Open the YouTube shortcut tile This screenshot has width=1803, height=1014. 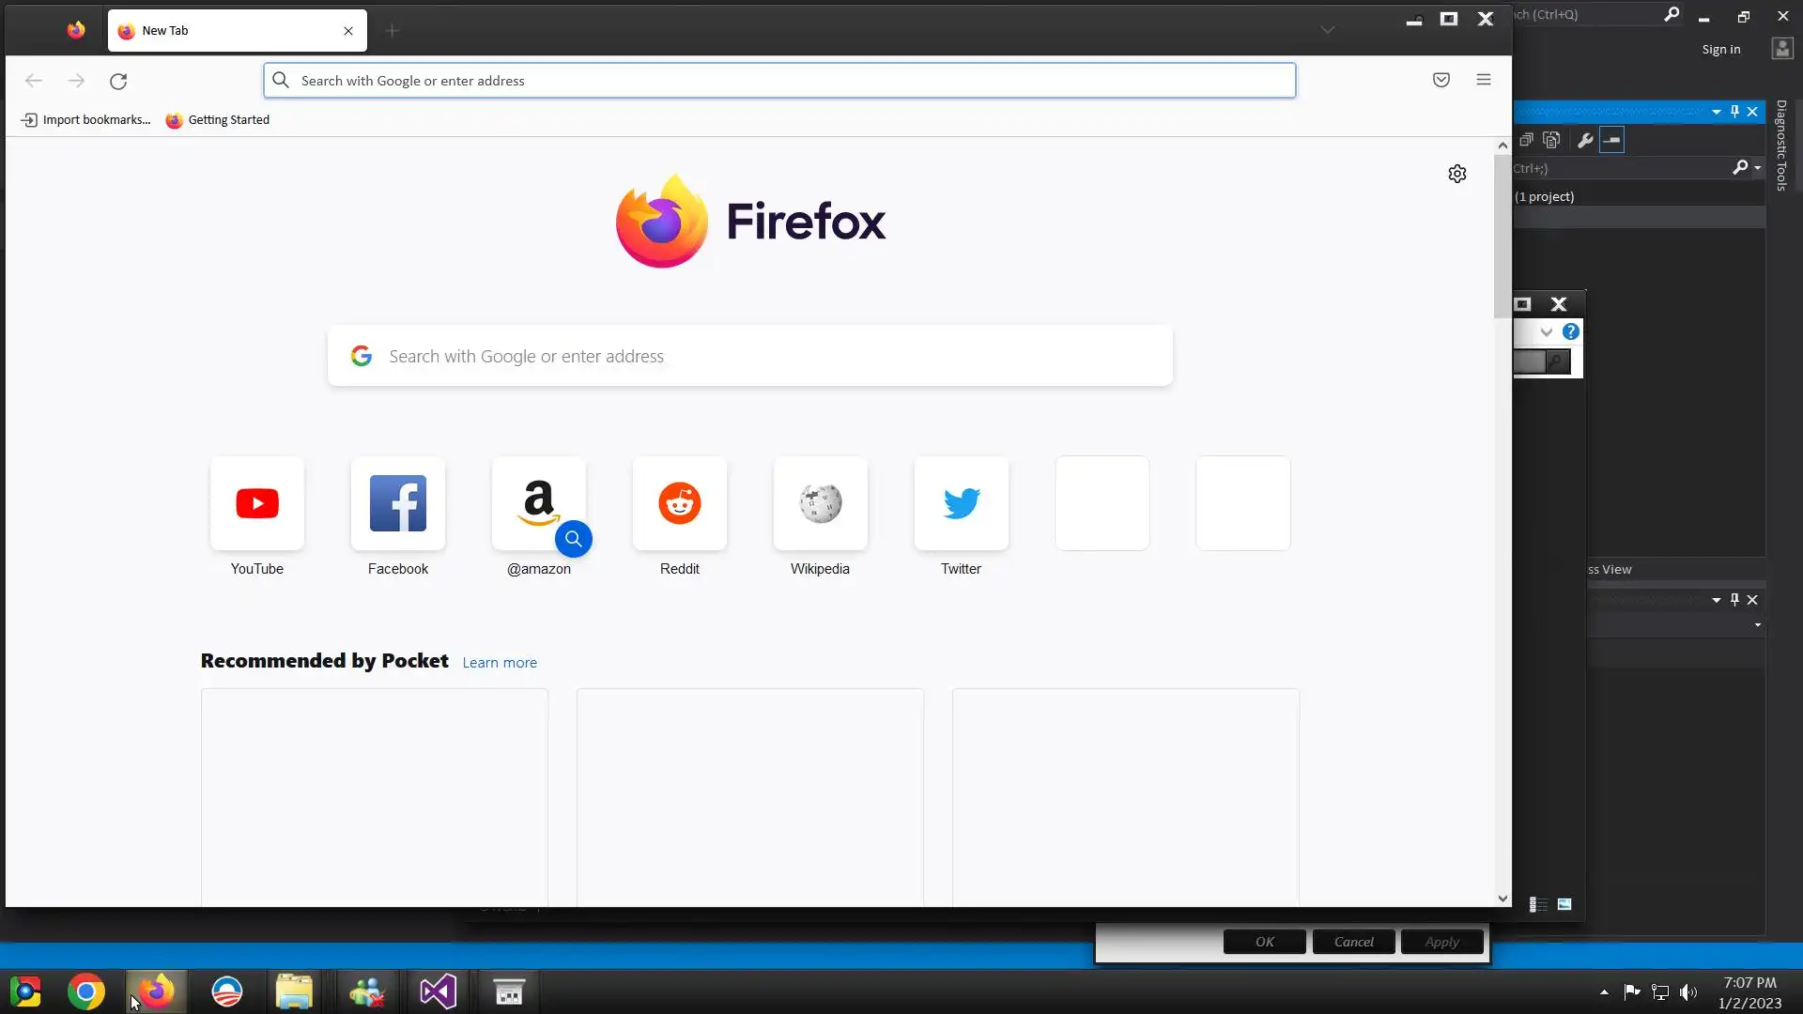[257, 504]
